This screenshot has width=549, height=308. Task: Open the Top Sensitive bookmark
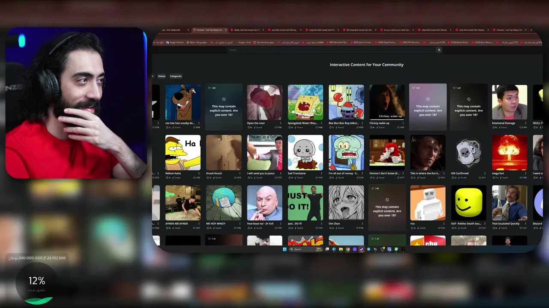pyautogui.click(x=264, y=42)
